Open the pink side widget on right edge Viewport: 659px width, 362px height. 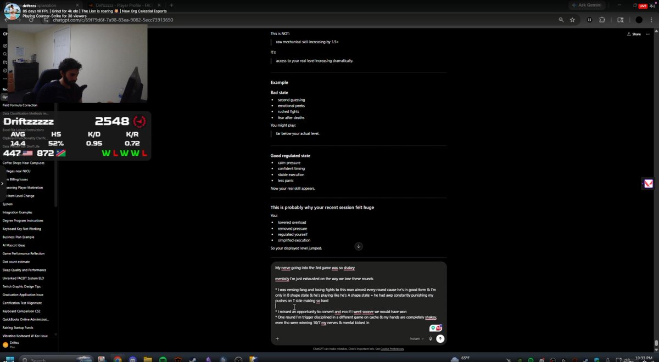coord(649,183)
